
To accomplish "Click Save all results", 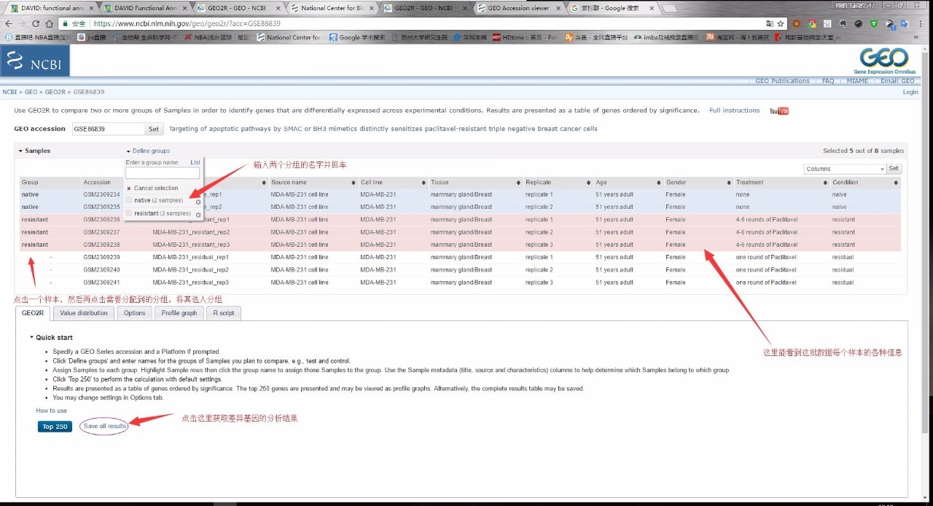I will tap(104, 426).
